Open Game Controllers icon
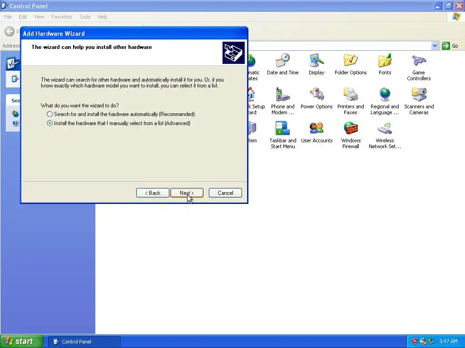Viewport: 465px width, 348px height. pyautogui.click(x=418, y=67)
